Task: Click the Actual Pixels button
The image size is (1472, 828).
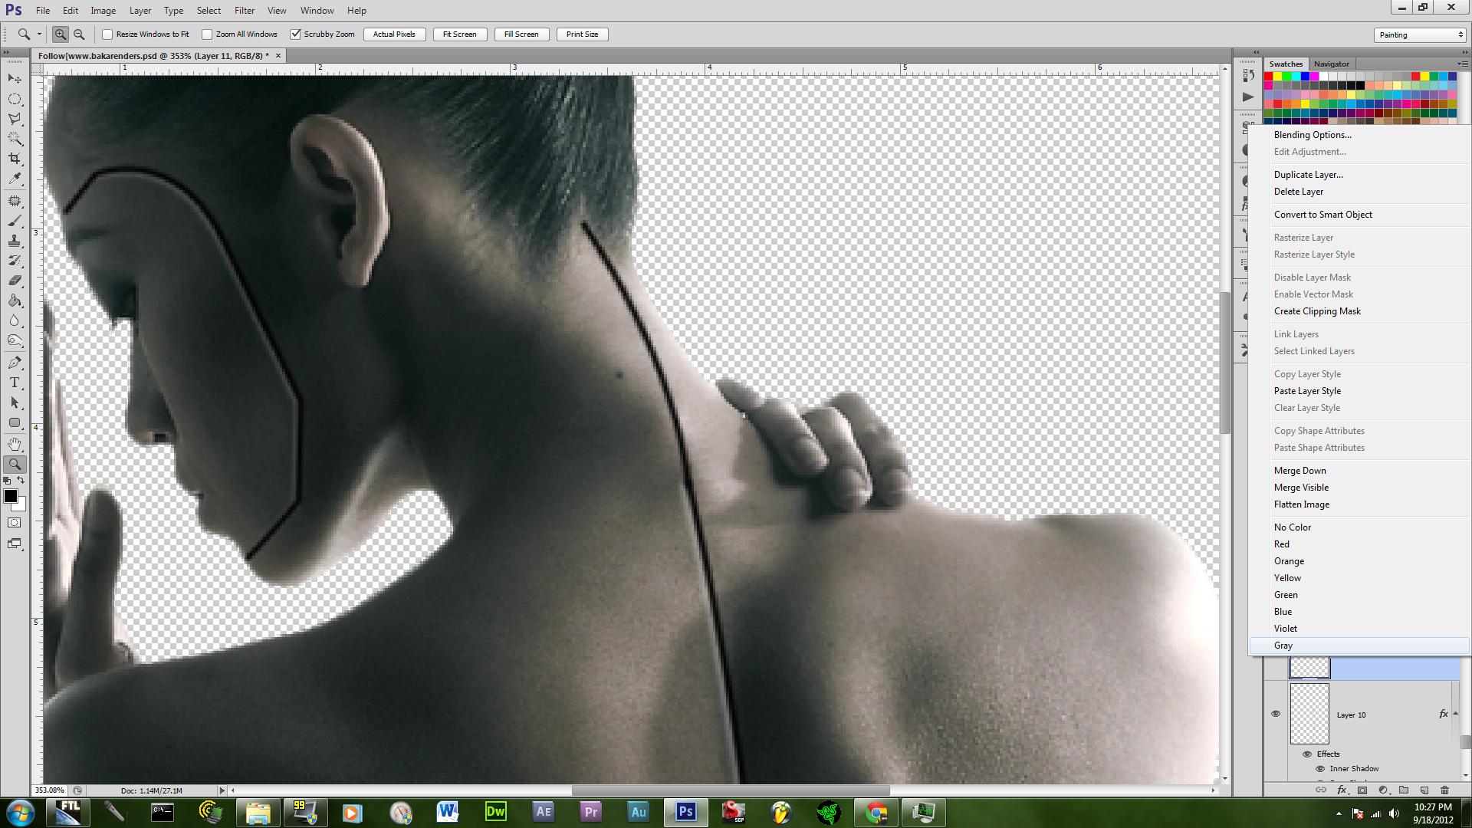Action: 394,34
